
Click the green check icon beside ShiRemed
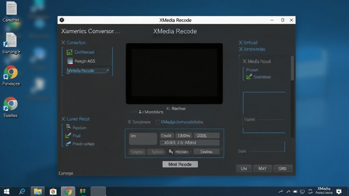70,52
